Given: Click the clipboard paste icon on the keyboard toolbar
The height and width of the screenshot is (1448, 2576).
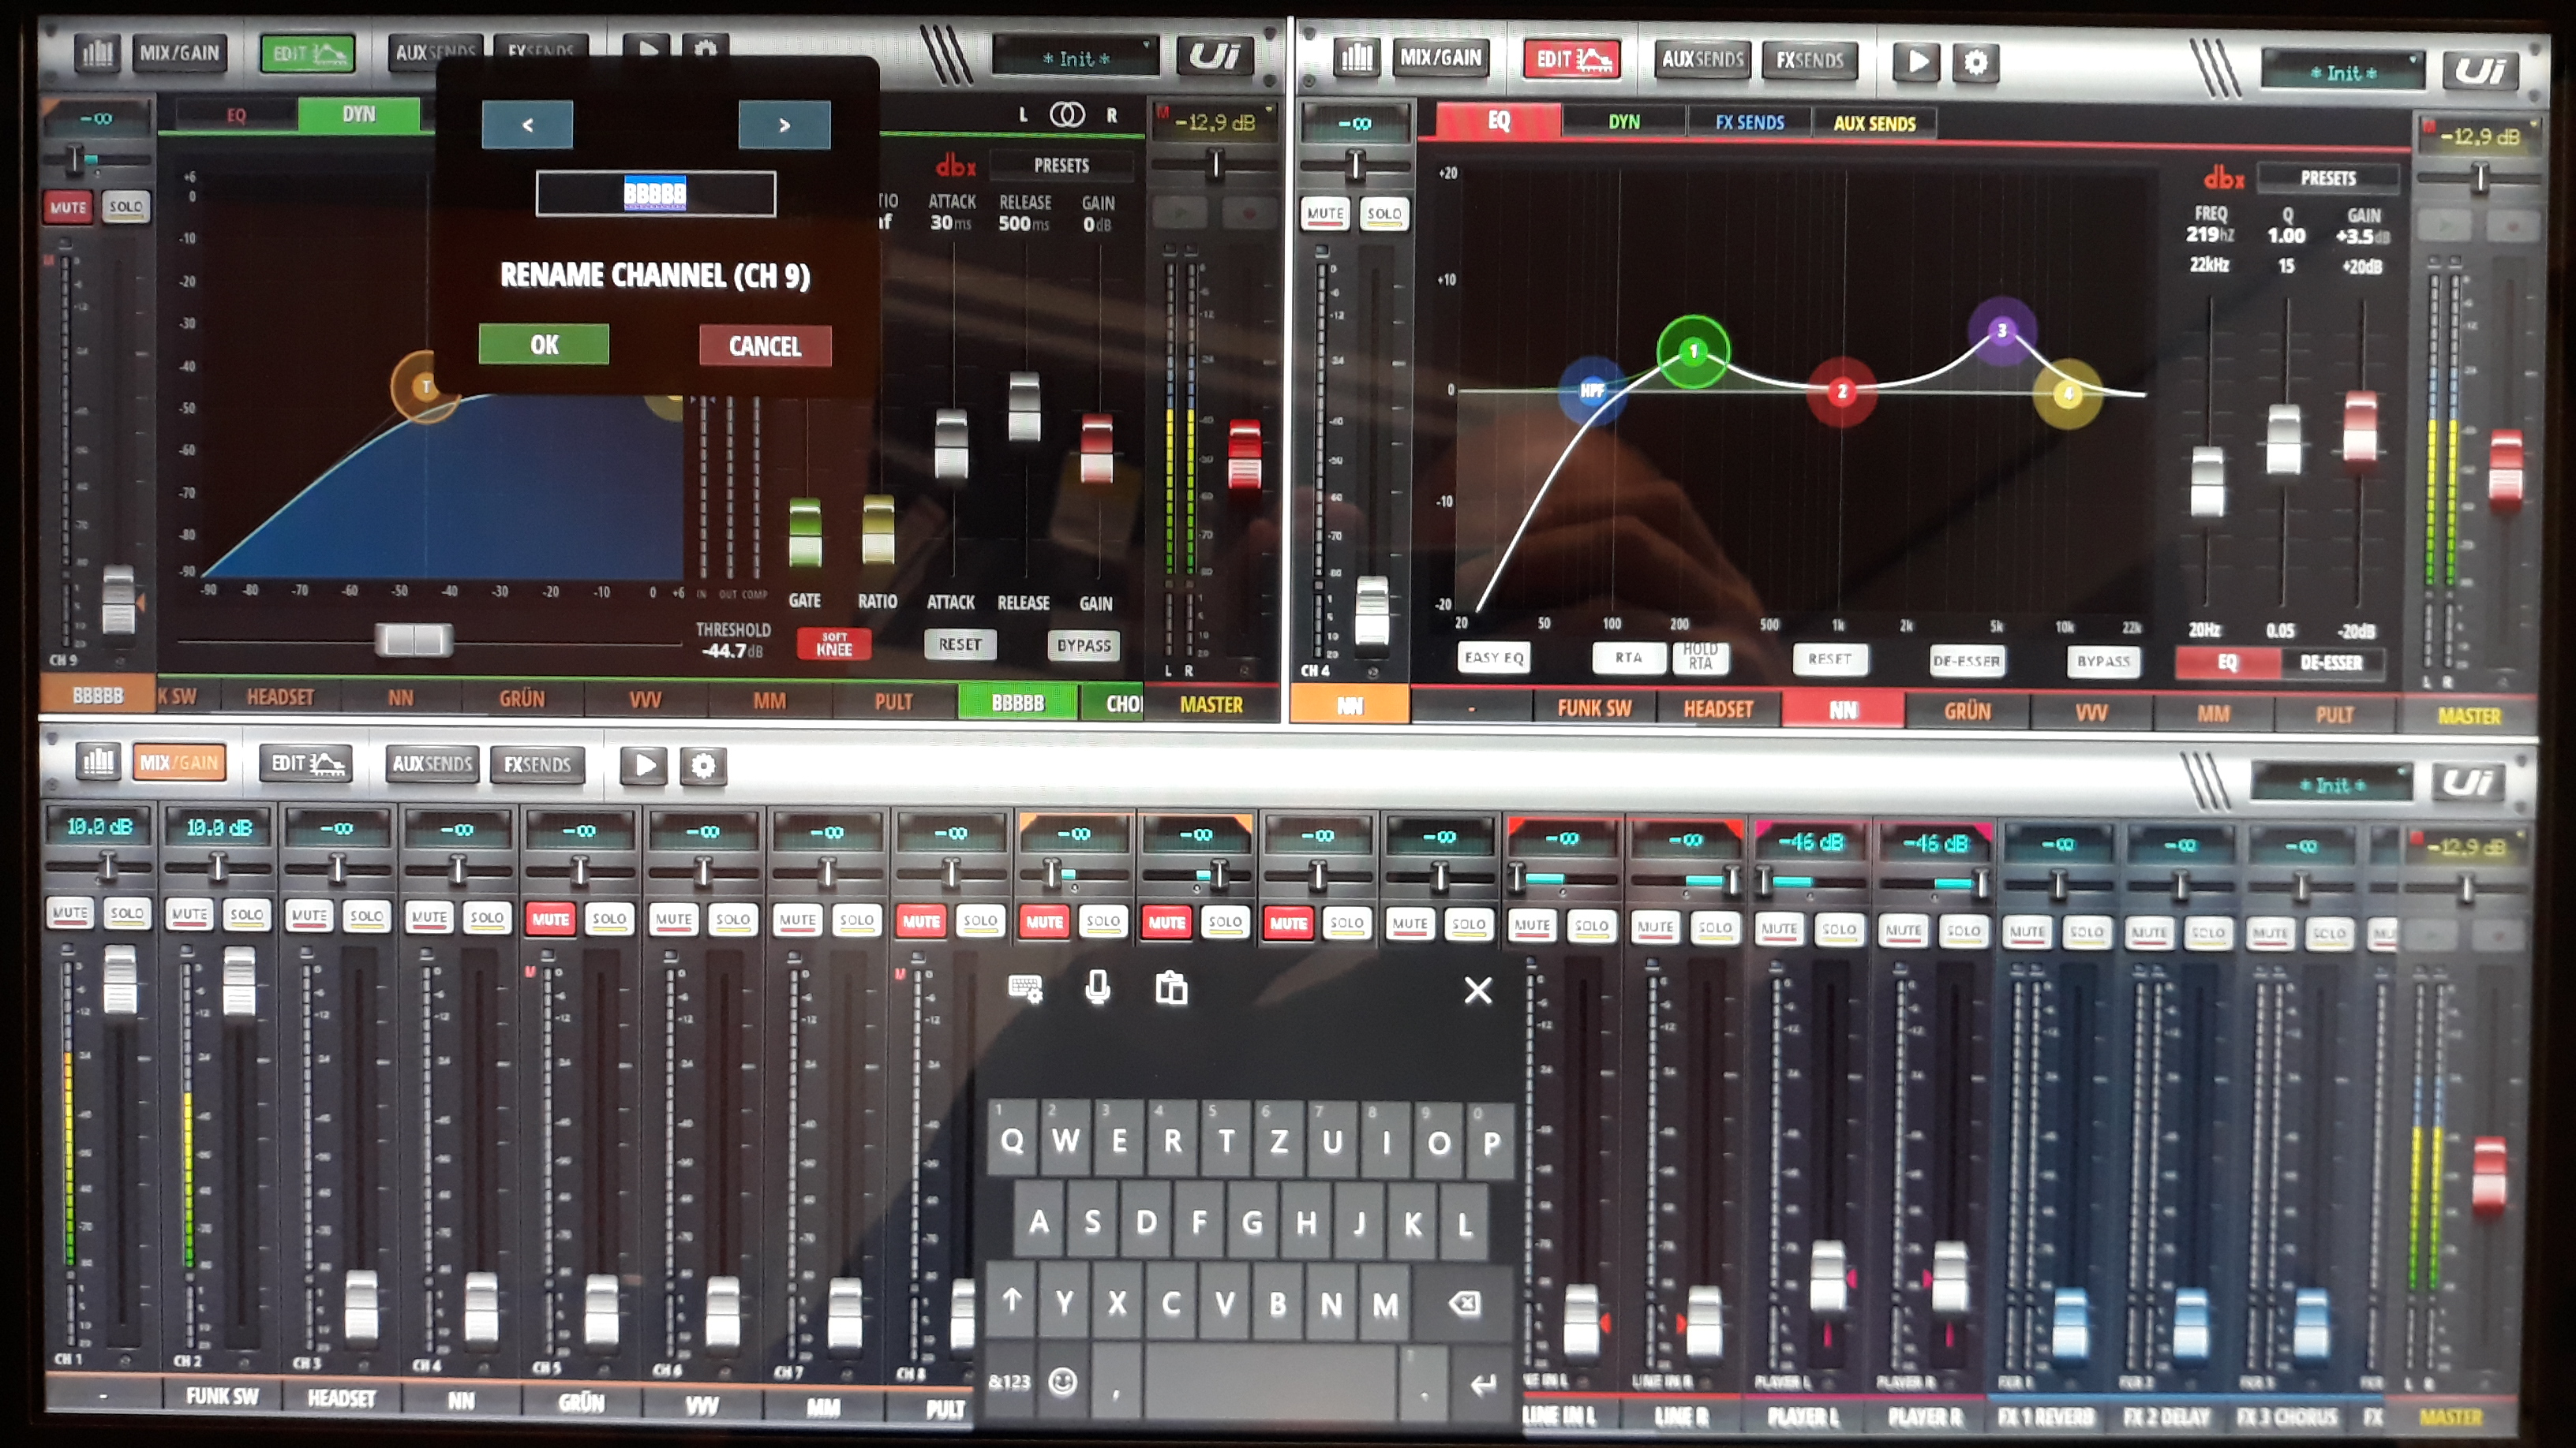Looking at the screenshot, I should click(x=1171, y=988).
